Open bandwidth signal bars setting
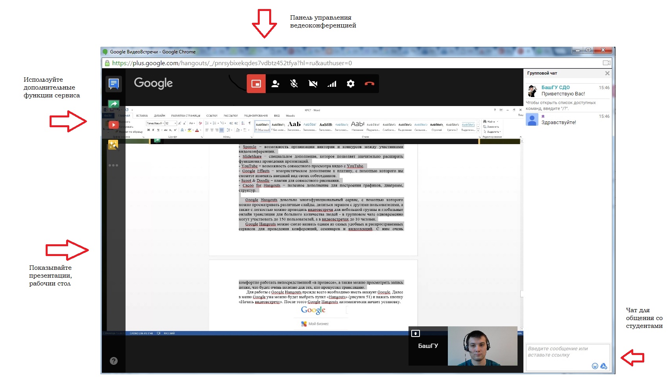The height and width of the screenshot is (377, 671). point(332,84)
